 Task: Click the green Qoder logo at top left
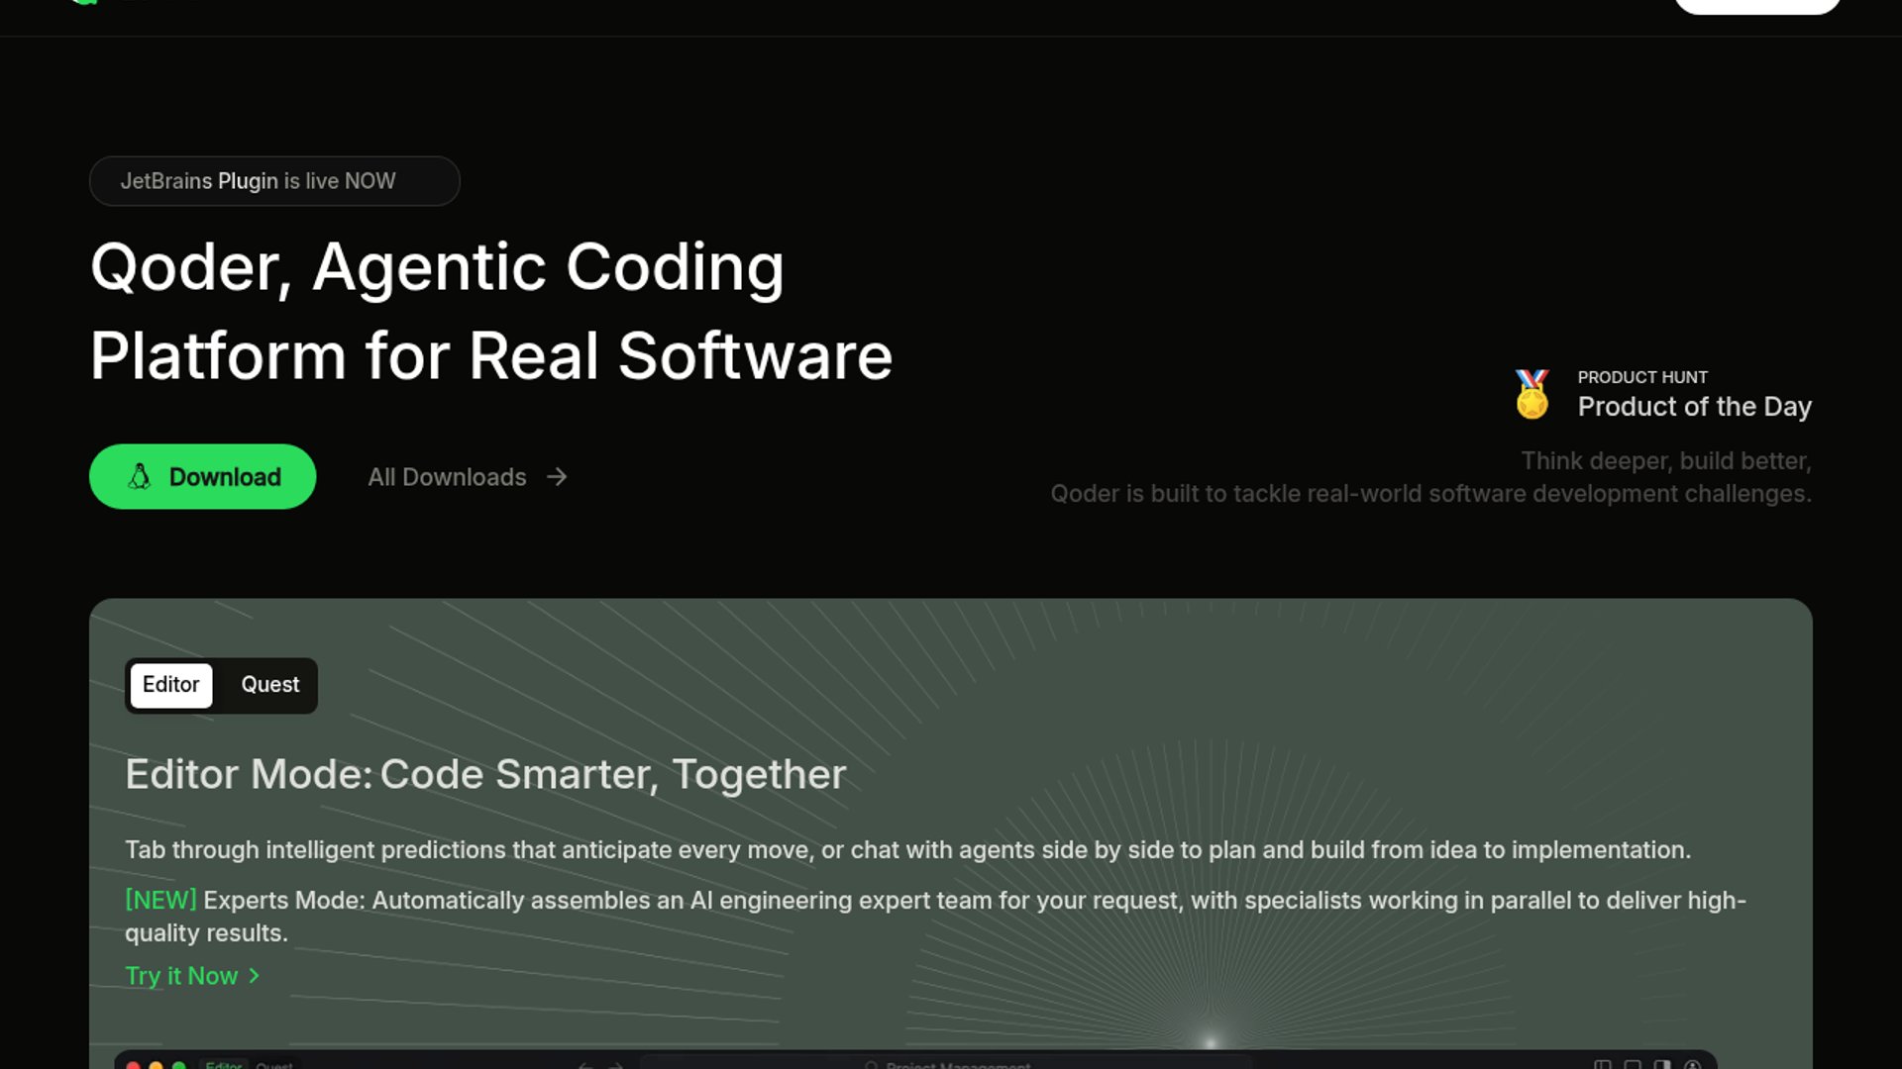click(85, 2)
